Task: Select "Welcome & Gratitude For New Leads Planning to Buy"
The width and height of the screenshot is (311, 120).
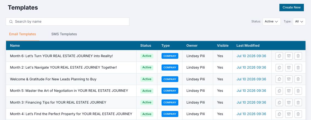Action: (53, 79)
